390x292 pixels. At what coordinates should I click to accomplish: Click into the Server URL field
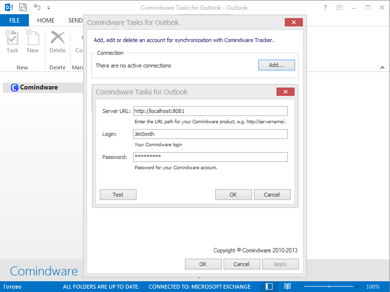pos(210,111)
